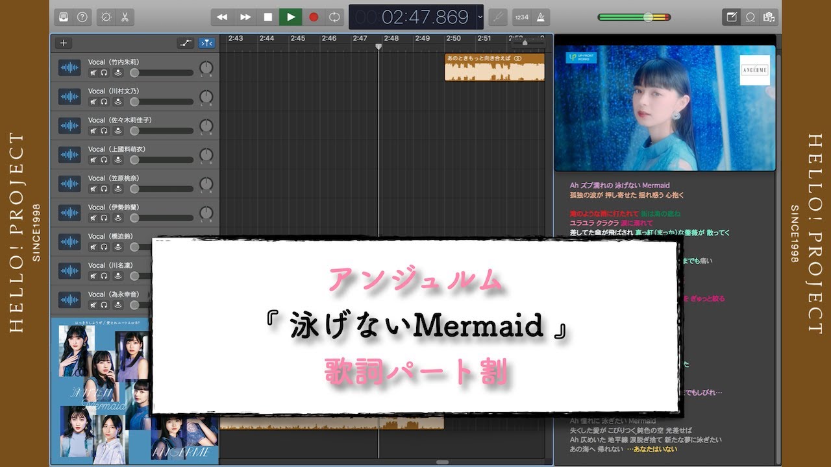Open the Library panel button

pyautogui.click(x=64, y=17)
